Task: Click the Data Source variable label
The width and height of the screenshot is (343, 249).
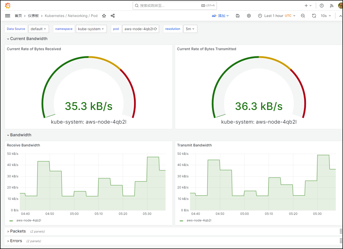Action: click(x=16, y=29)
